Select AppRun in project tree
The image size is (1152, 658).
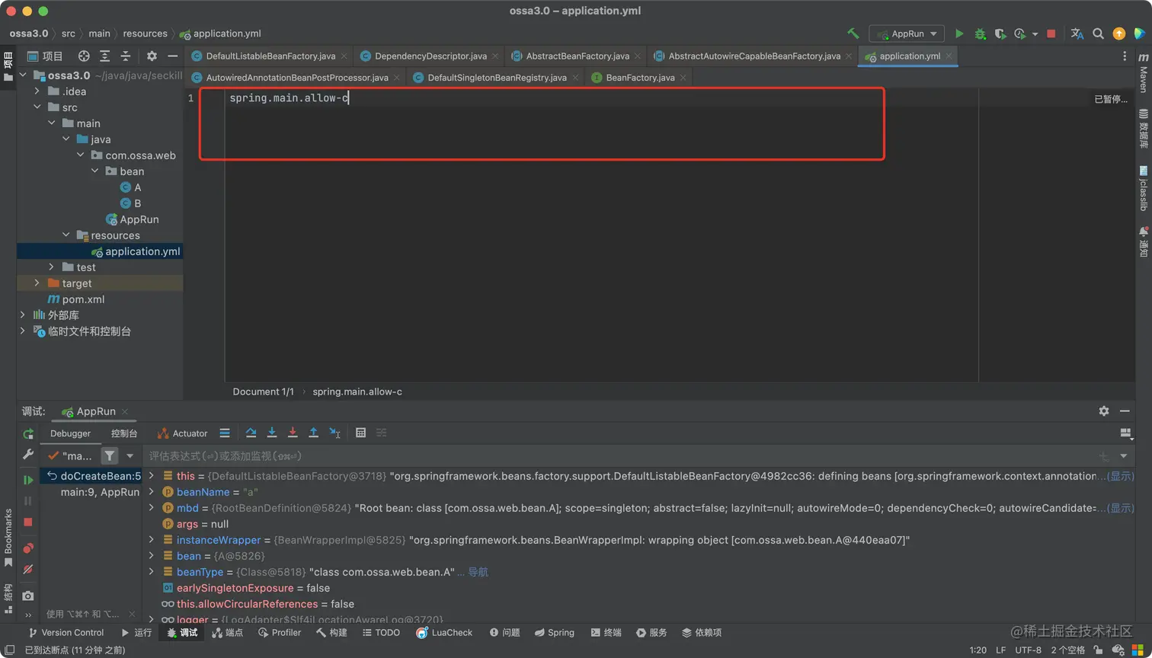tap(133, 219)
